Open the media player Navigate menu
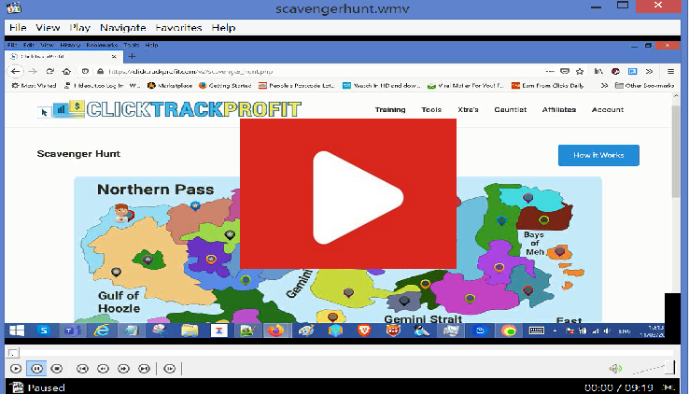The height and width of the screenshot is (394, 689). pos(123,28)
